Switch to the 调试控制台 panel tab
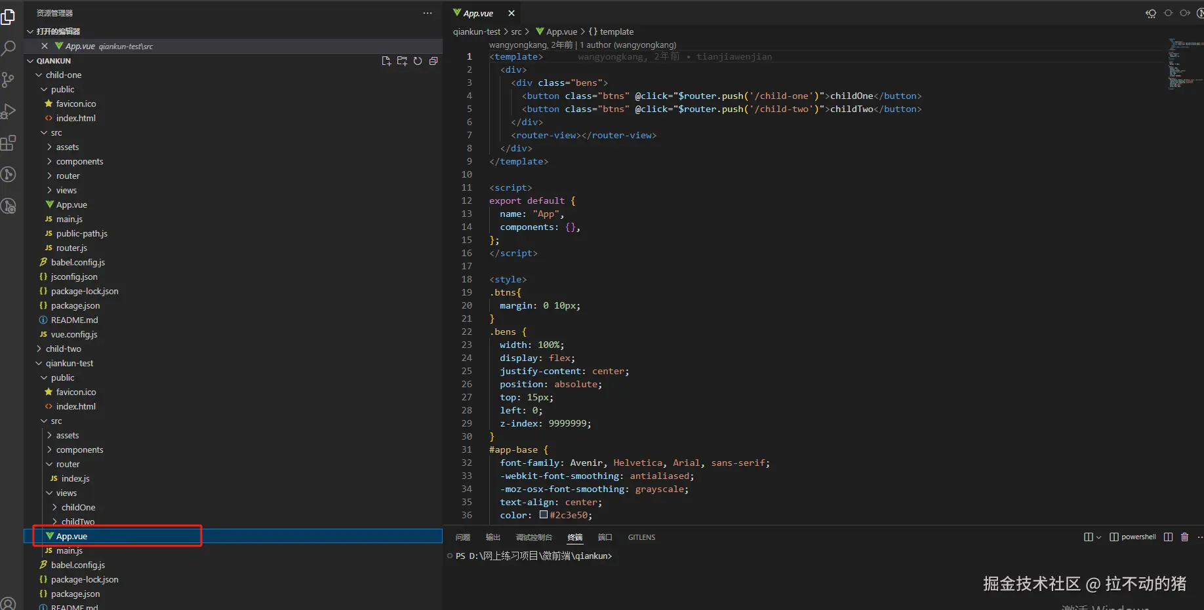1204x610 pixels. tap(534, 537)
